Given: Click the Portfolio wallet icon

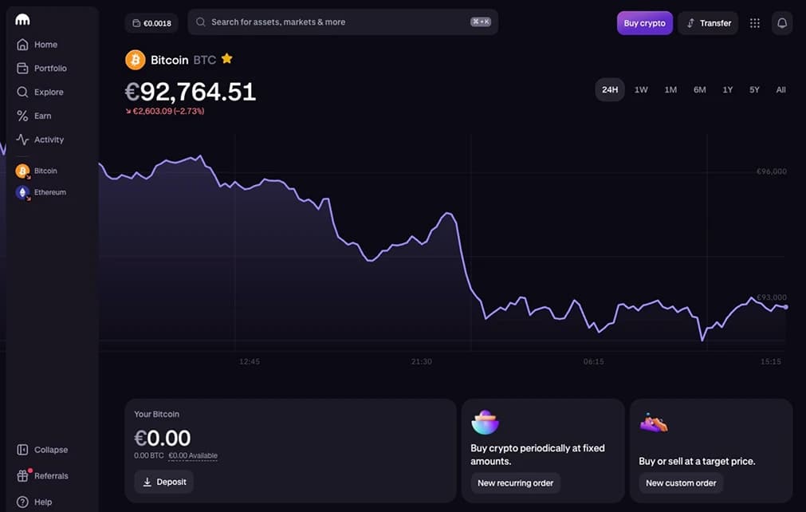Looking at the screenshot, I should [22, 69].
